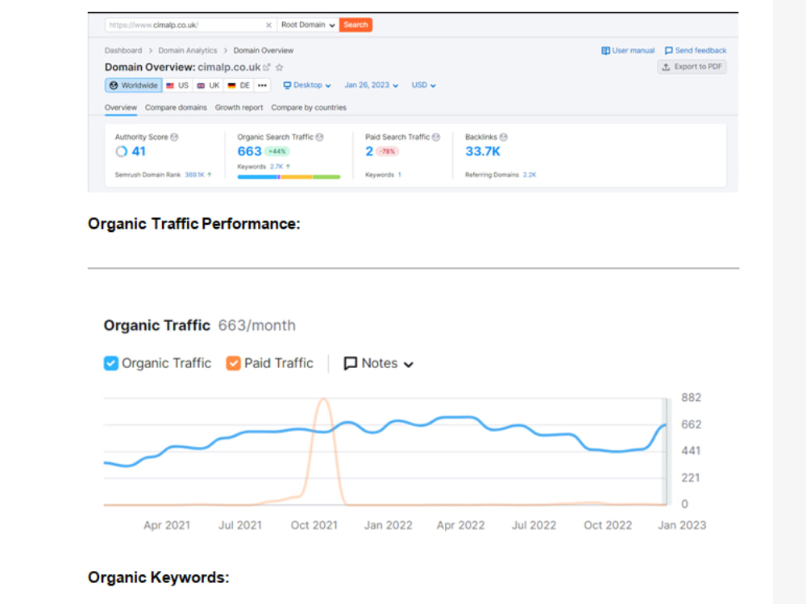Viewport: 806px width, 604px height.
Task: Click the Desktop monitor icon
Action: pos(288,85)
